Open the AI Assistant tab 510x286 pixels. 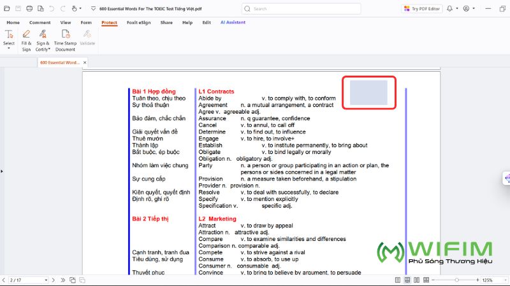(x=233, y=22)
